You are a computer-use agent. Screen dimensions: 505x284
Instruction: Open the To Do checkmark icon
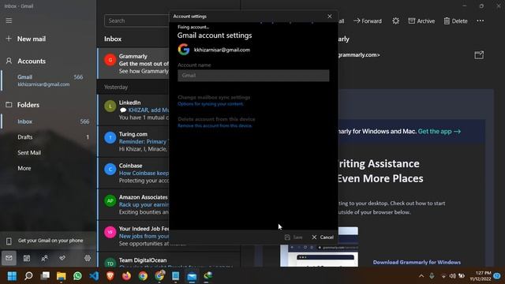[62, 258]
